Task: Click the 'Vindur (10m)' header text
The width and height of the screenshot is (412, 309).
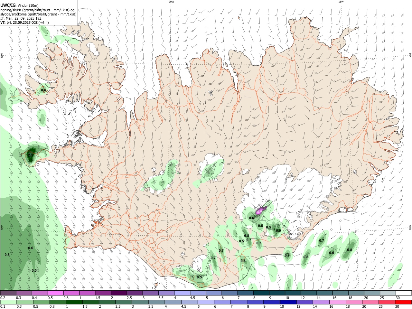Action: click(x=29, y=5)
